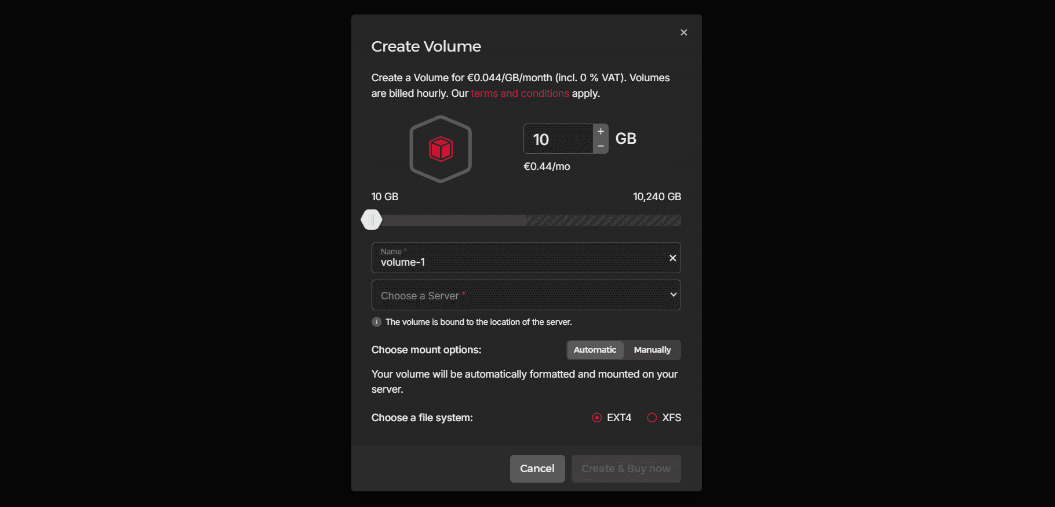Image resolution: width=1055 pixels, height=507 pixels.
Task: Click the 10 GB minimum label
Action: (x=385, y=197)
